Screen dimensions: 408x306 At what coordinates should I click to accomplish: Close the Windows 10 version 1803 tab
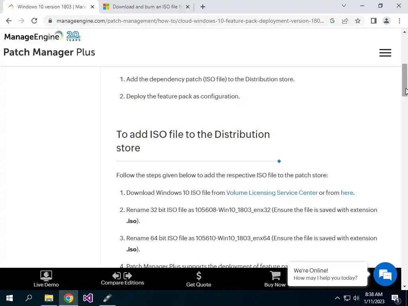click(x=92, y=7)
